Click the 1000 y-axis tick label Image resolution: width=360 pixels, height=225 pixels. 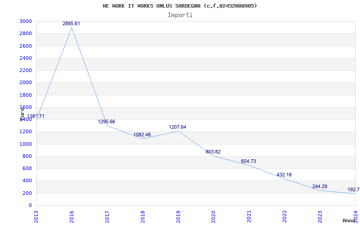pyautogui.click(x=26, y=144)
